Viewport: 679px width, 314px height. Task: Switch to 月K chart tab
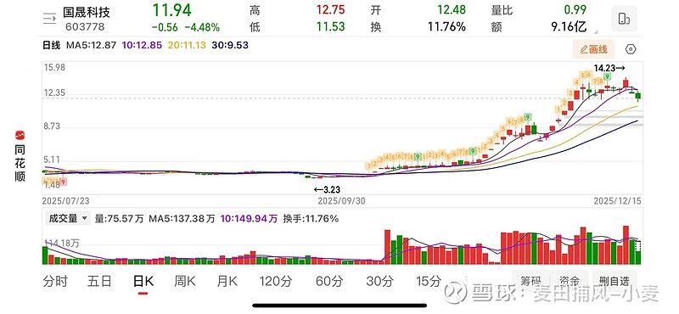[227, 282]
